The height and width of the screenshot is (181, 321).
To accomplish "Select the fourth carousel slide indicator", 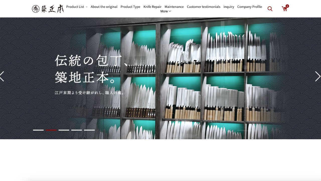I will coord(77,130).
